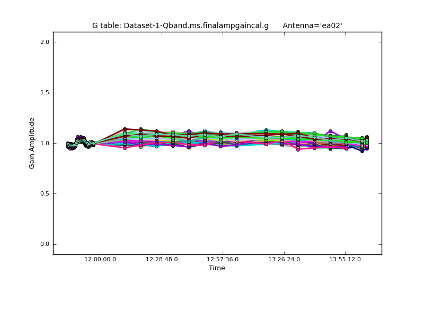Pick the lowest magenta marker in the first column after 12:00:00
Image resolution: width=424 pixels, height=318 pixels.
[x=125, y=148]
